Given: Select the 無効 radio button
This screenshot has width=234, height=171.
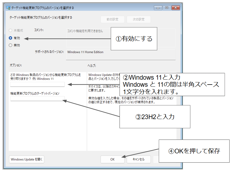Looking at the screenshot, I should tap(10, 45).
